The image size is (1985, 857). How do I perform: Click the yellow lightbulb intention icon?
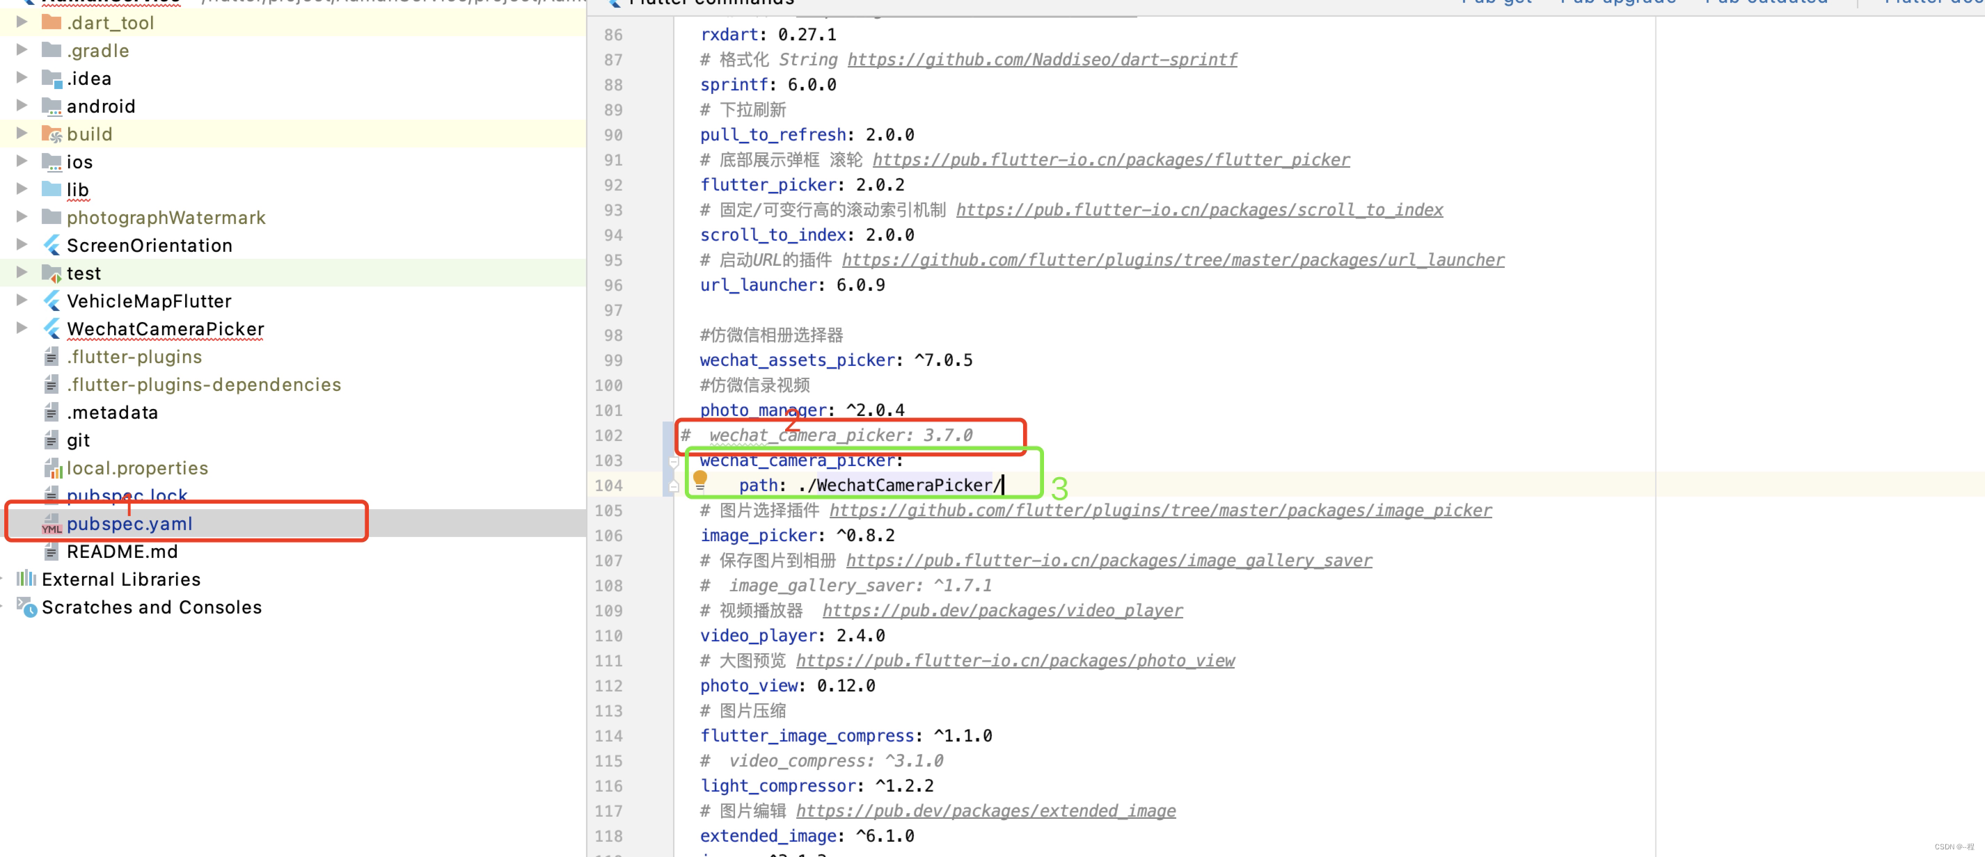coord(699,480)
